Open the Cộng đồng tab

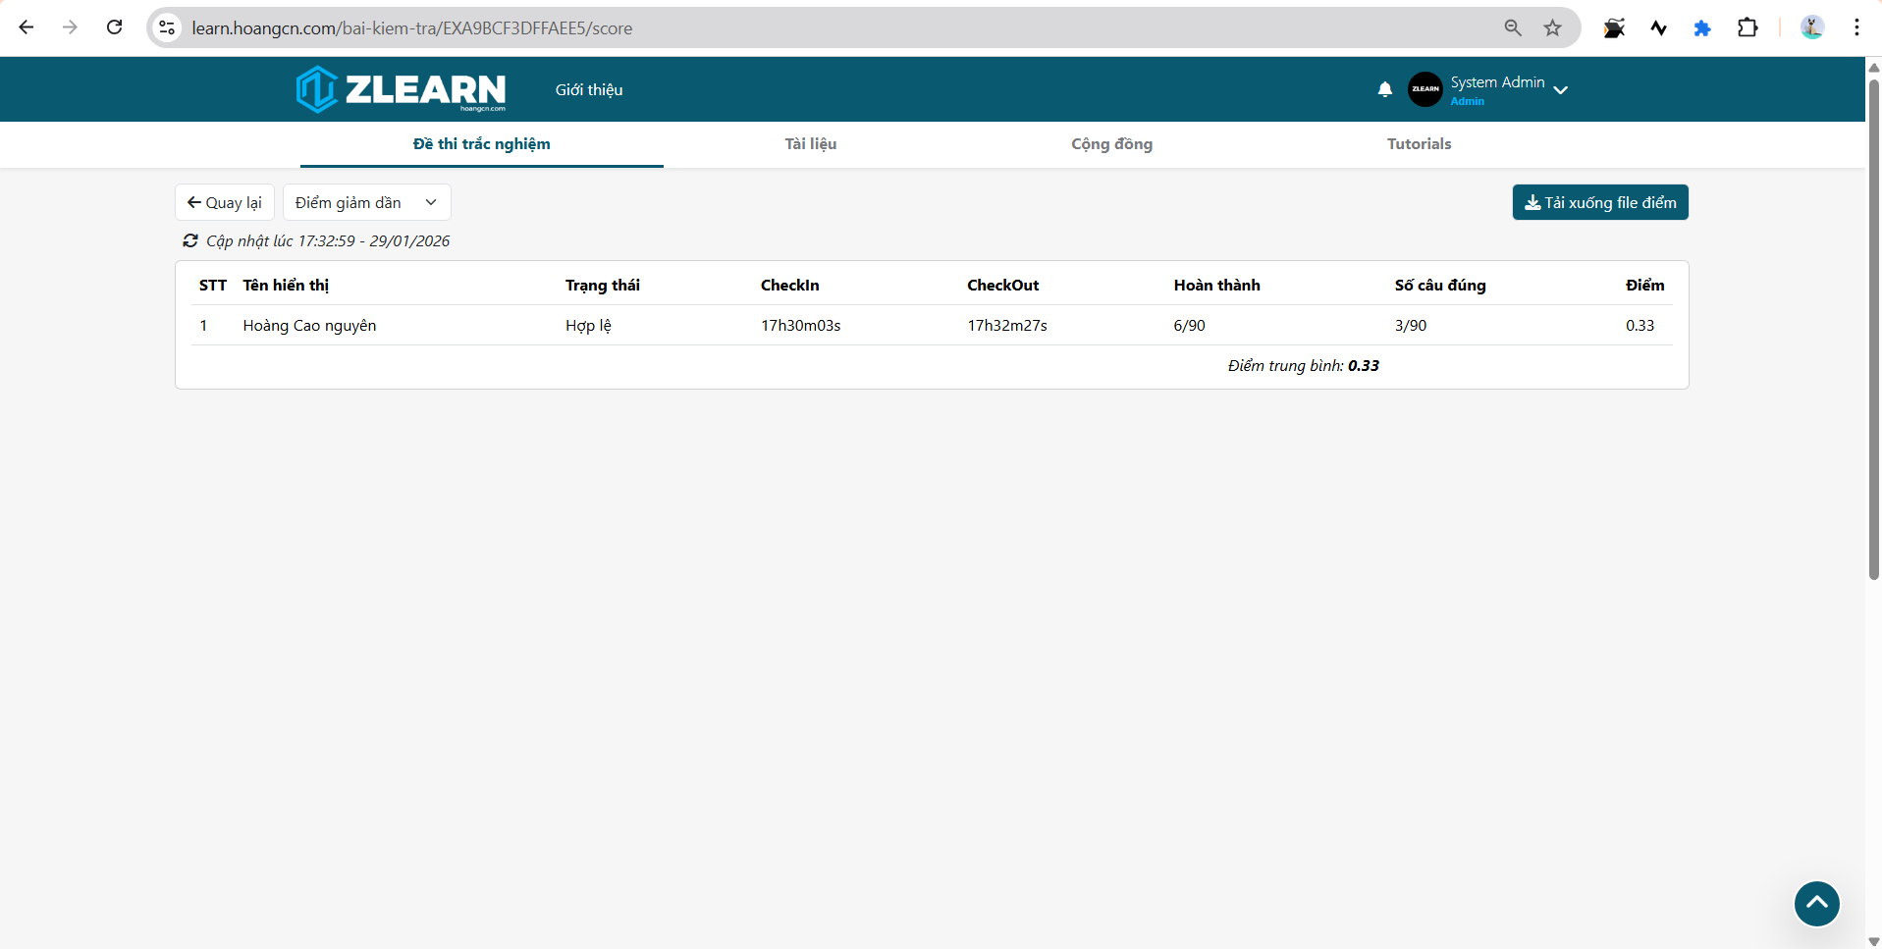[x=1111, y=144]
